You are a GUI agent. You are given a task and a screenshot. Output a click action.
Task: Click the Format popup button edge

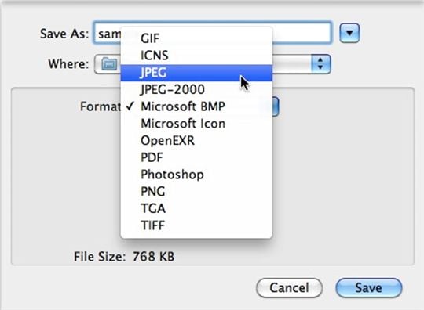276,106
